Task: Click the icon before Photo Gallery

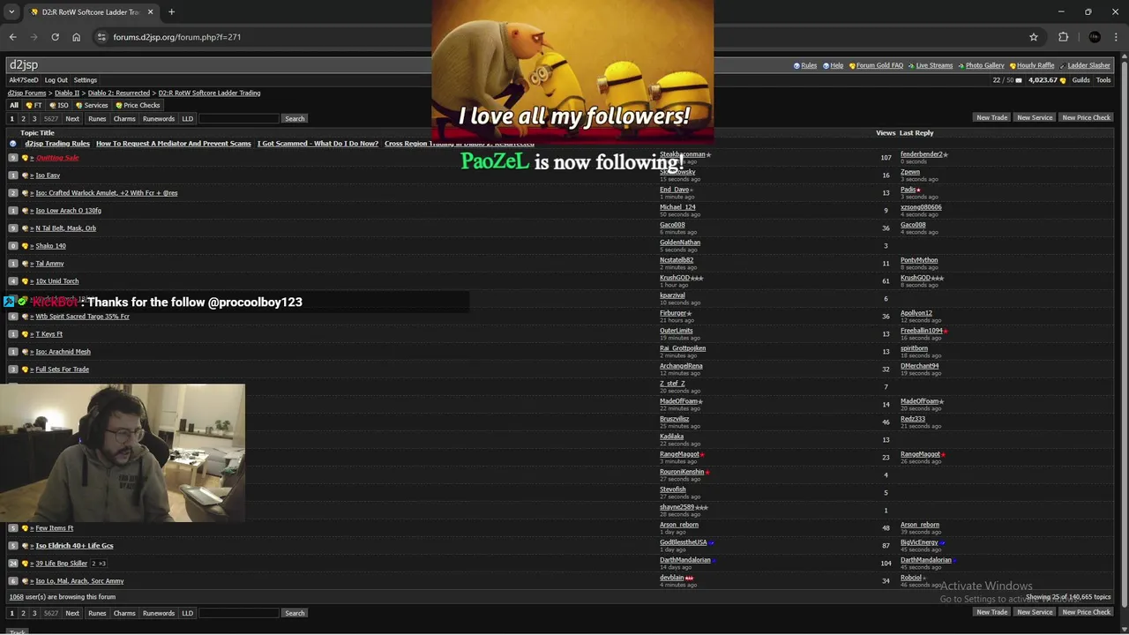Action: pyautogui.click(x=961, y=65)
